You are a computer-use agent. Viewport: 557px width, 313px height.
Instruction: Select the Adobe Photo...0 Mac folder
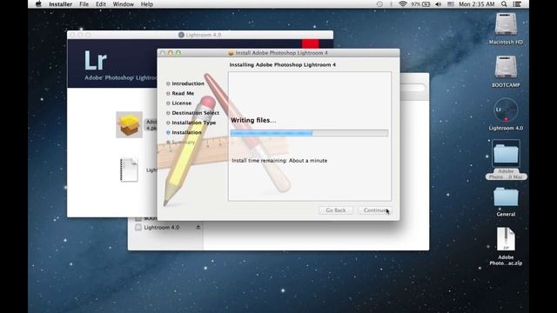coord(506,154)
